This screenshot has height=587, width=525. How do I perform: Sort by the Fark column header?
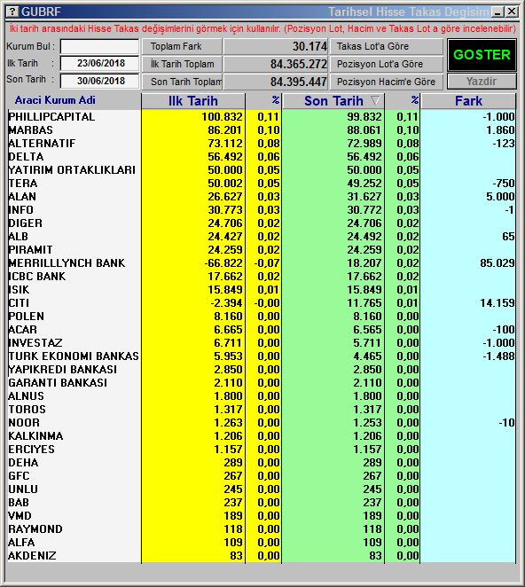click(468, 101)
